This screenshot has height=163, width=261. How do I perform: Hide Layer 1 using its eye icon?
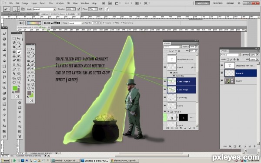pos(222,81)
